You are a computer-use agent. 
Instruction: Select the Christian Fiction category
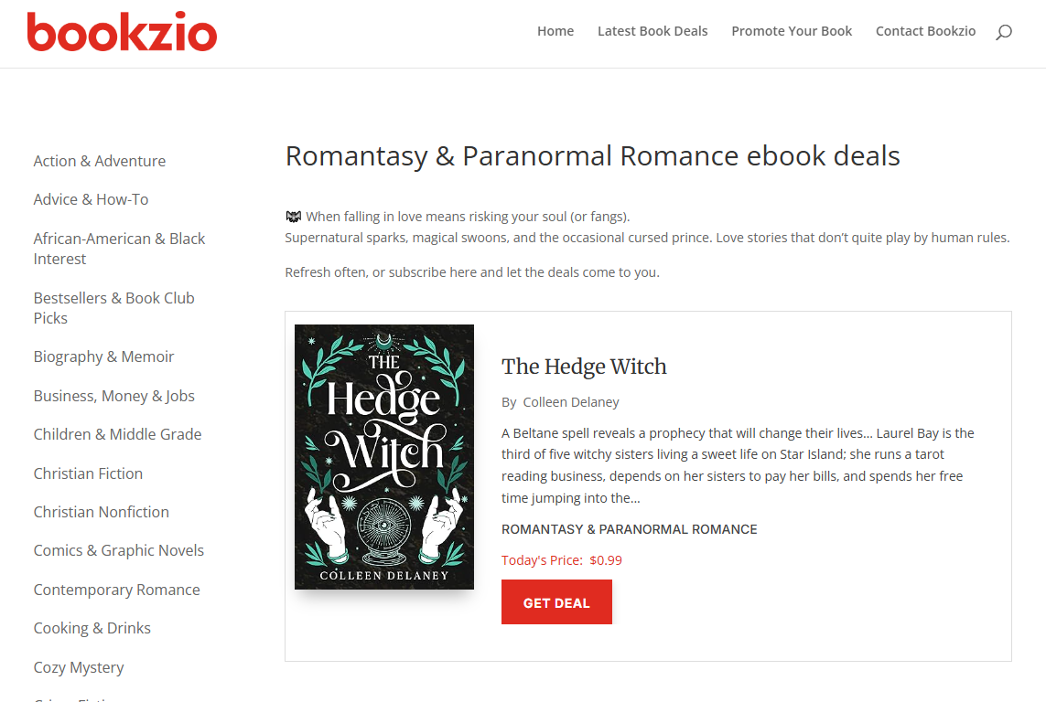pyautogui.click(x=88, y=473)
